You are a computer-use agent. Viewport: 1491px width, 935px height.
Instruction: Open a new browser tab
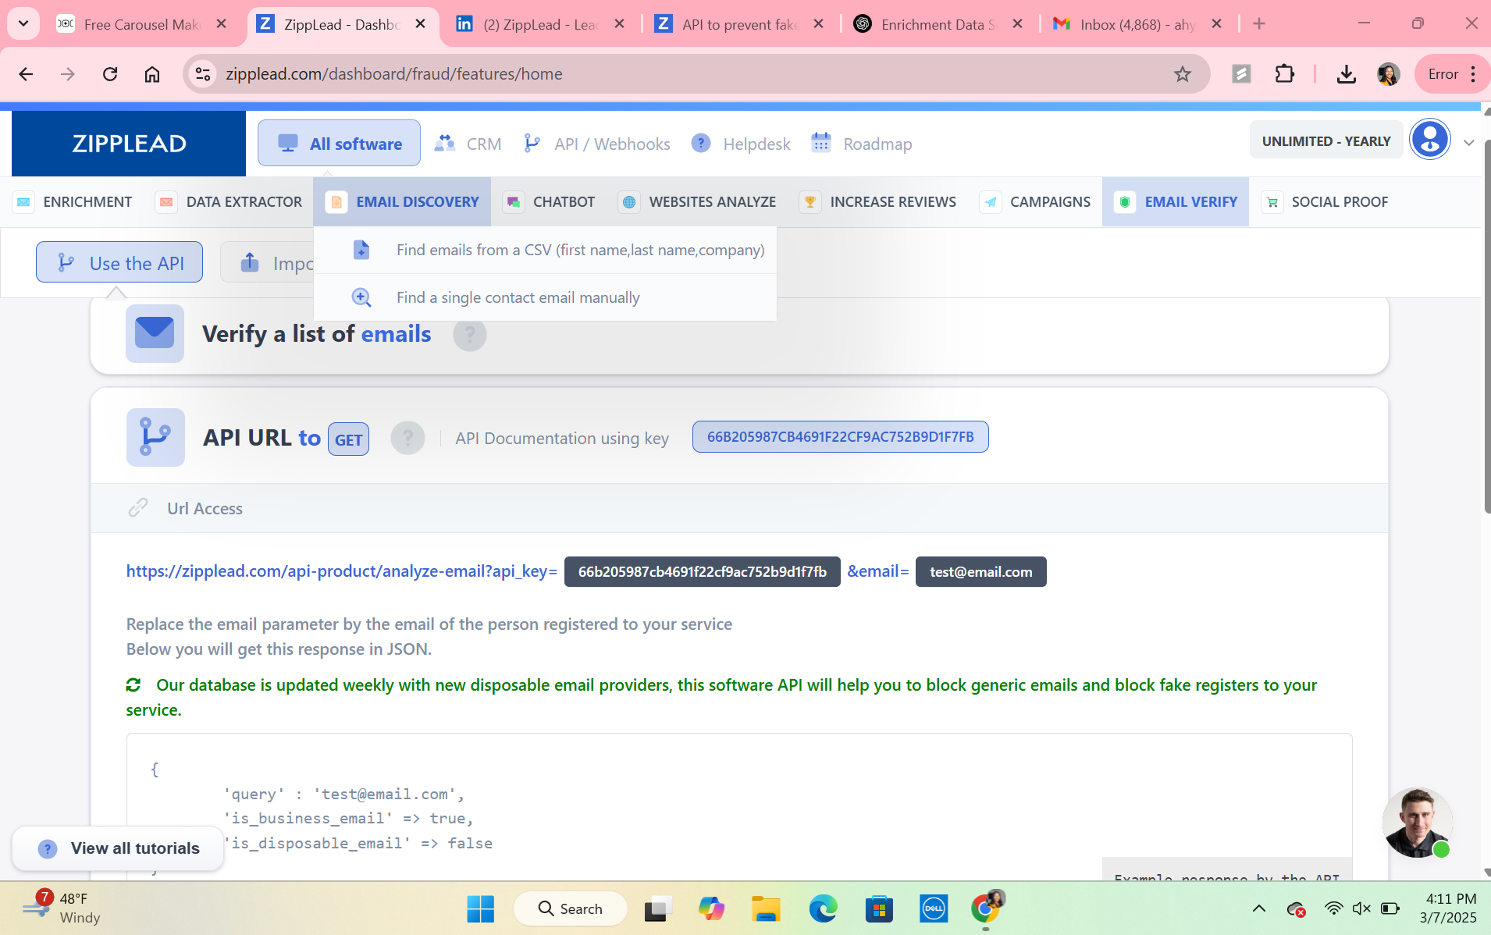[1258, 23]
